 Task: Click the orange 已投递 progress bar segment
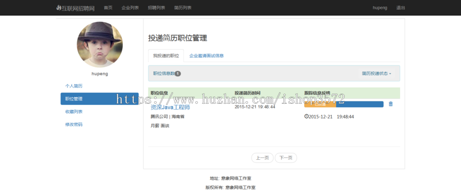tap(320, 104)
